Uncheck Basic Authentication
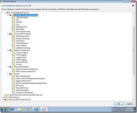This screenshot has width=137, height=113. pyautogui.click(x=13, y=76)
